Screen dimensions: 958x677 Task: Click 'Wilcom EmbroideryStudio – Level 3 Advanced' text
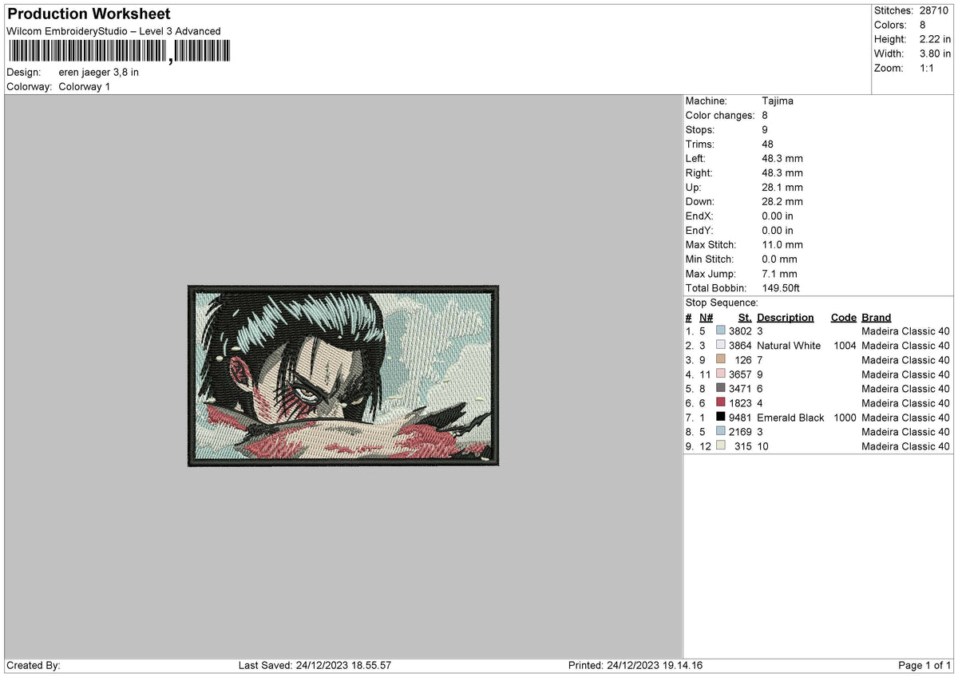pyautogui.click(x=113, y=31)
